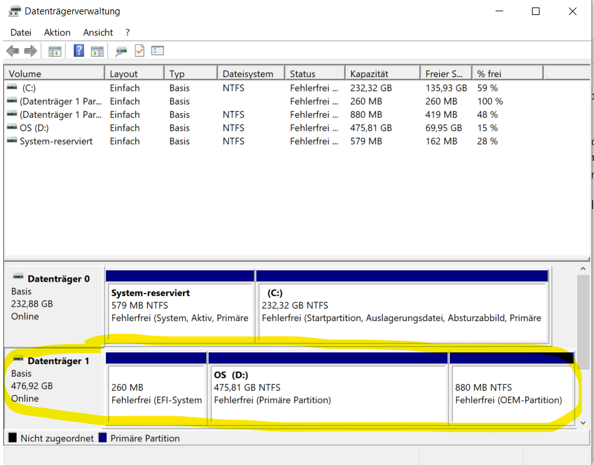Click the Forward arrow toolbar icon
Viewport: 594px width, 465px height.
click(31, 51)
